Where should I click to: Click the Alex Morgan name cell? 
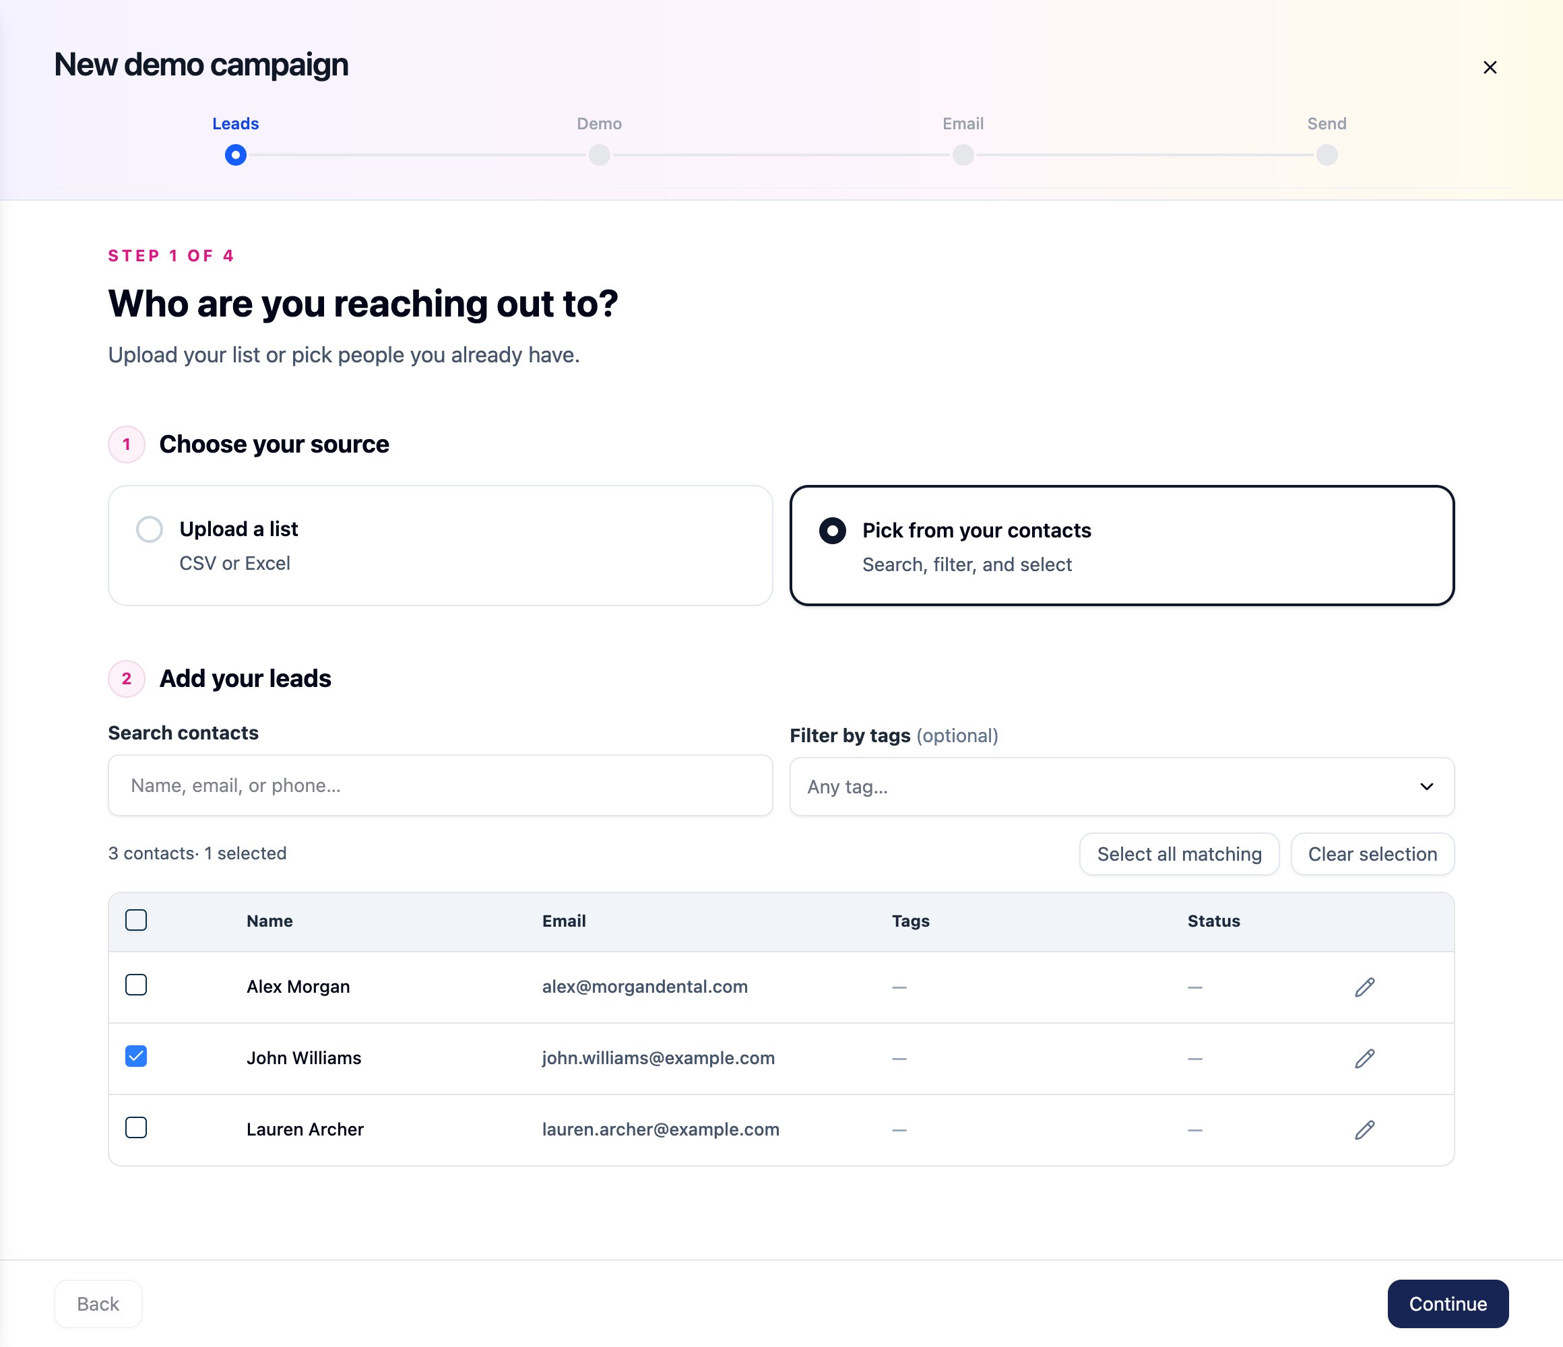(x=298, y=987)
